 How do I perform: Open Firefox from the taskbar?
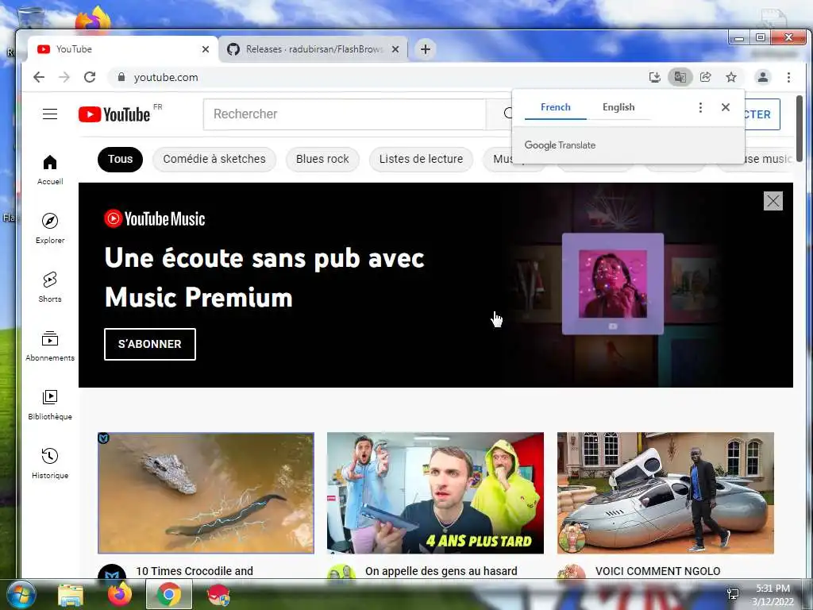click(x=120, y=595)
